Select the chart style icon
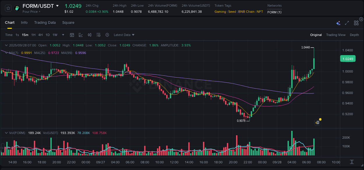364x170 pixels. [x=81, y=35]
